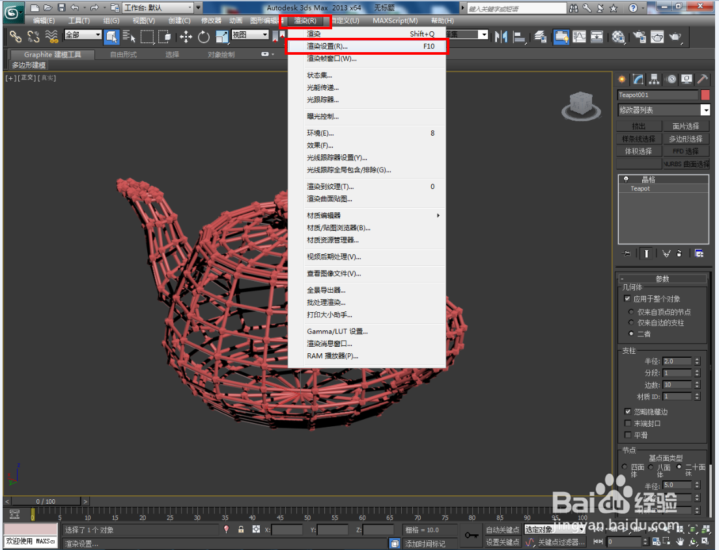Click the 挤出 modifier button
The image size is (719, 550).
[x=639, y=126]
